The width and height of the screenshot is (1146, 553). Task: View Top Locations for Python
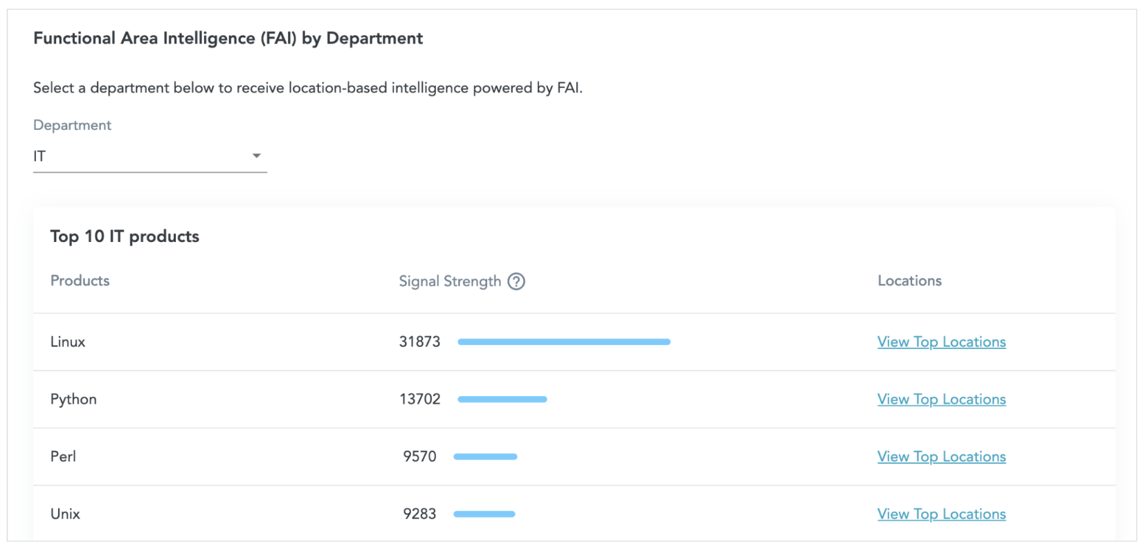point(940,399)
